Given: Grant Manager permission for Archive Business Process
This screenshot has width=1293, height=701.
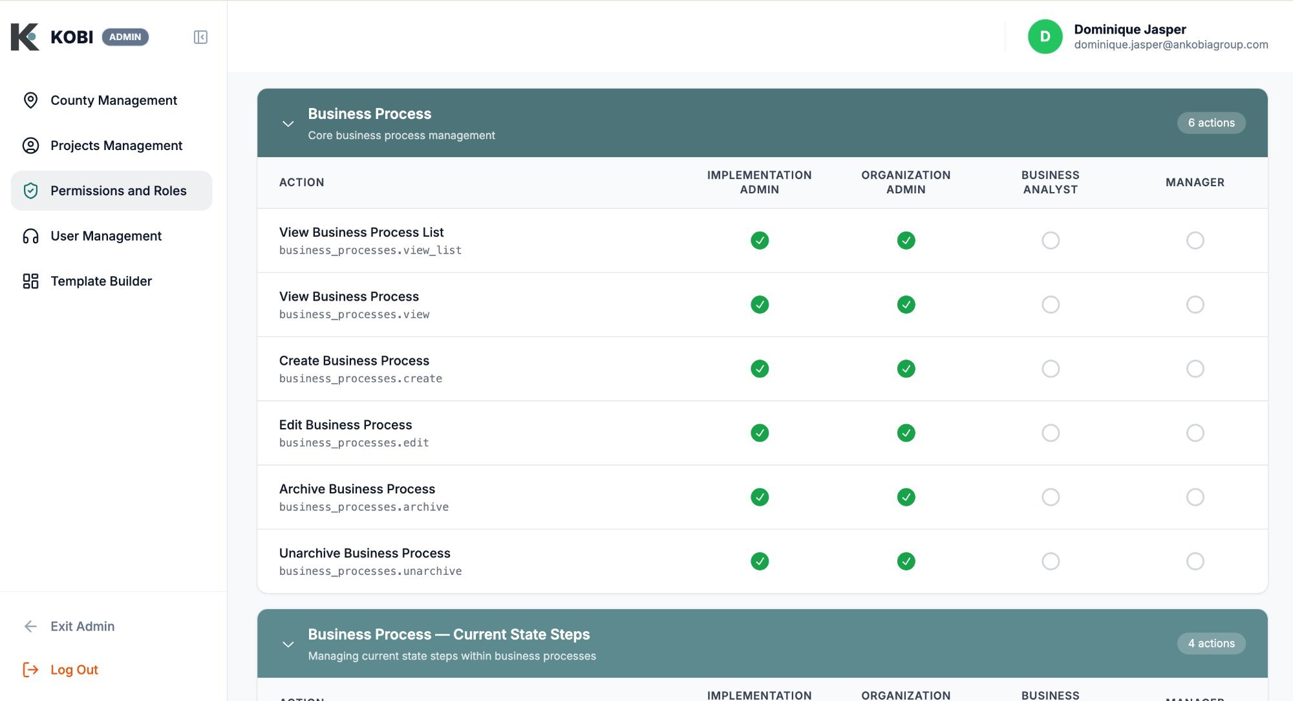Looking at the screenshot, I should tap(1195, 497).
